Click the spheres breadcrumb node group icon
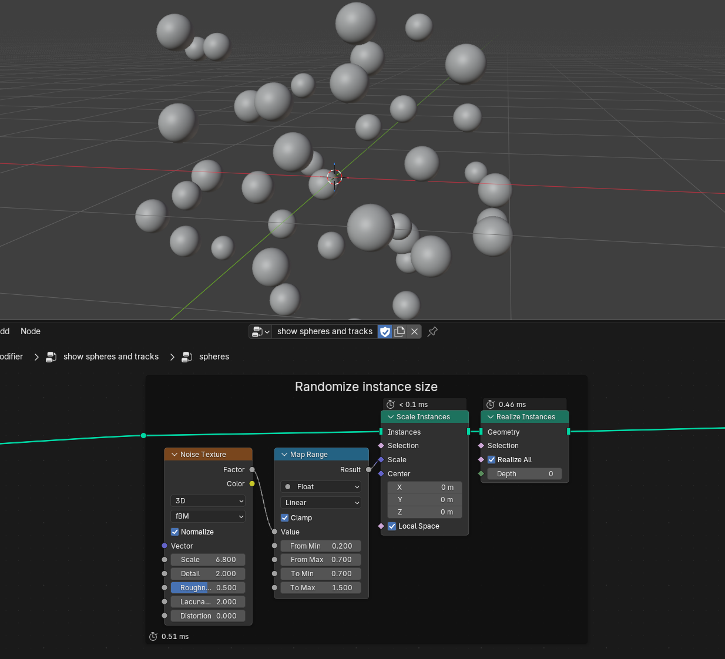Screen dimensions: 725x659 tap(187, 357)
